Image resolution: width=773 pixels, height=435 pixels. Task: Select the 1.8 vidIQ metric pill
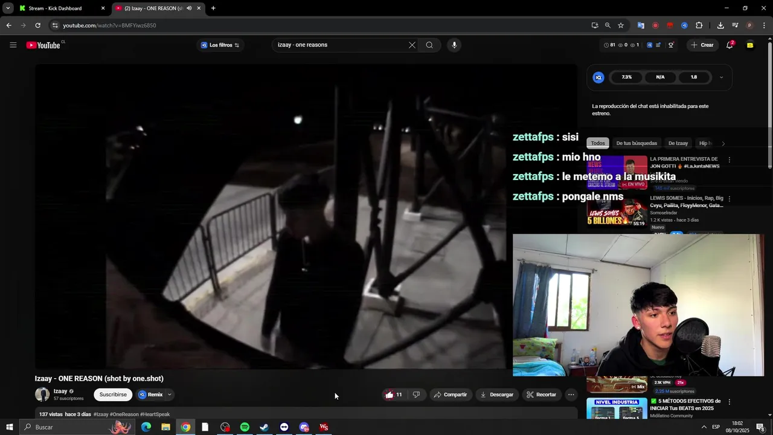tap(694, 77)
